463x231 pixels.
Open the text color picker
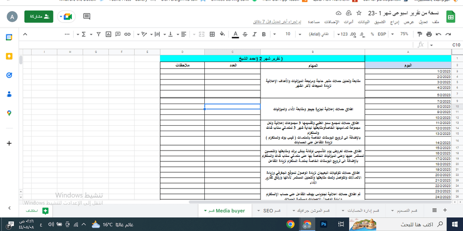point(235,34)
